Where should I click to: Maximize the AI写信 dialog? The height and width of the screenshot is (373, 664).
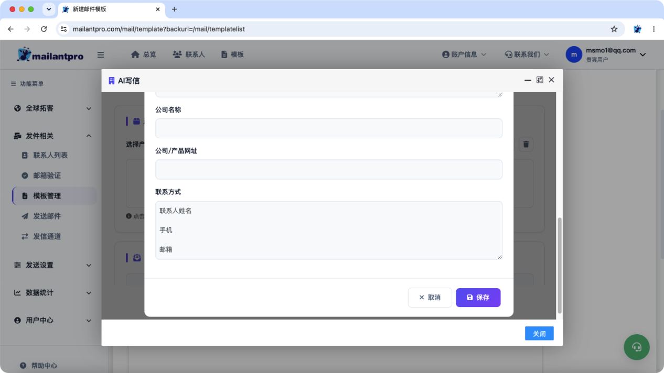click(x=540, y=80)
